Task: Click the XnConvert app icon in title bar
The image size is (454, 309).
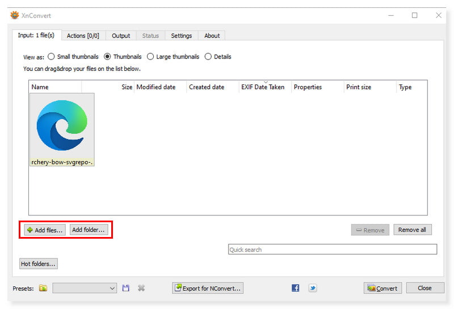Action: 15,15
